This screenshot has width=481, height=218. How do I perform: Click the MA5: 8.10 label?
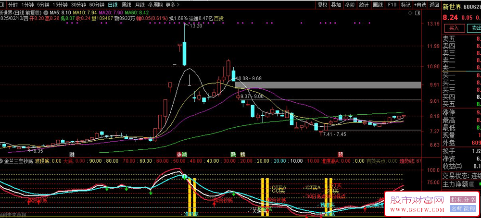coord(61,13)
